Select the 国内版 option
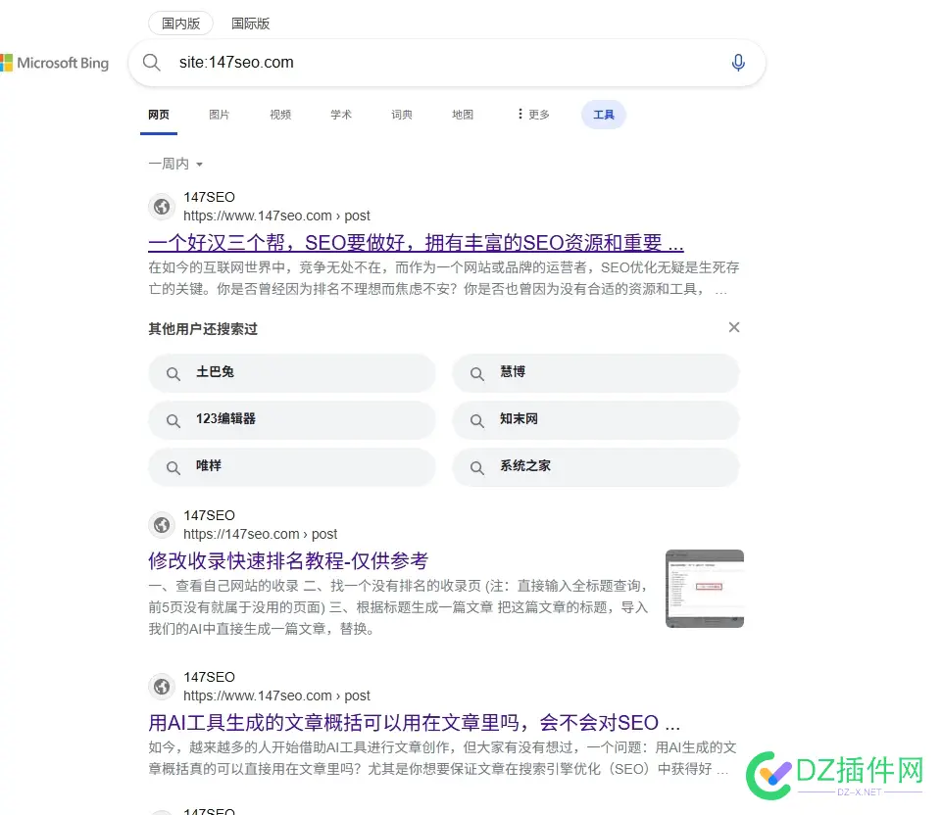Image resolution: width=942 pixels, height=815 pixels. point(179,23)
